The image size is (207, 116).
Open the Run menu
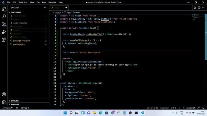(x=44, y=2)
